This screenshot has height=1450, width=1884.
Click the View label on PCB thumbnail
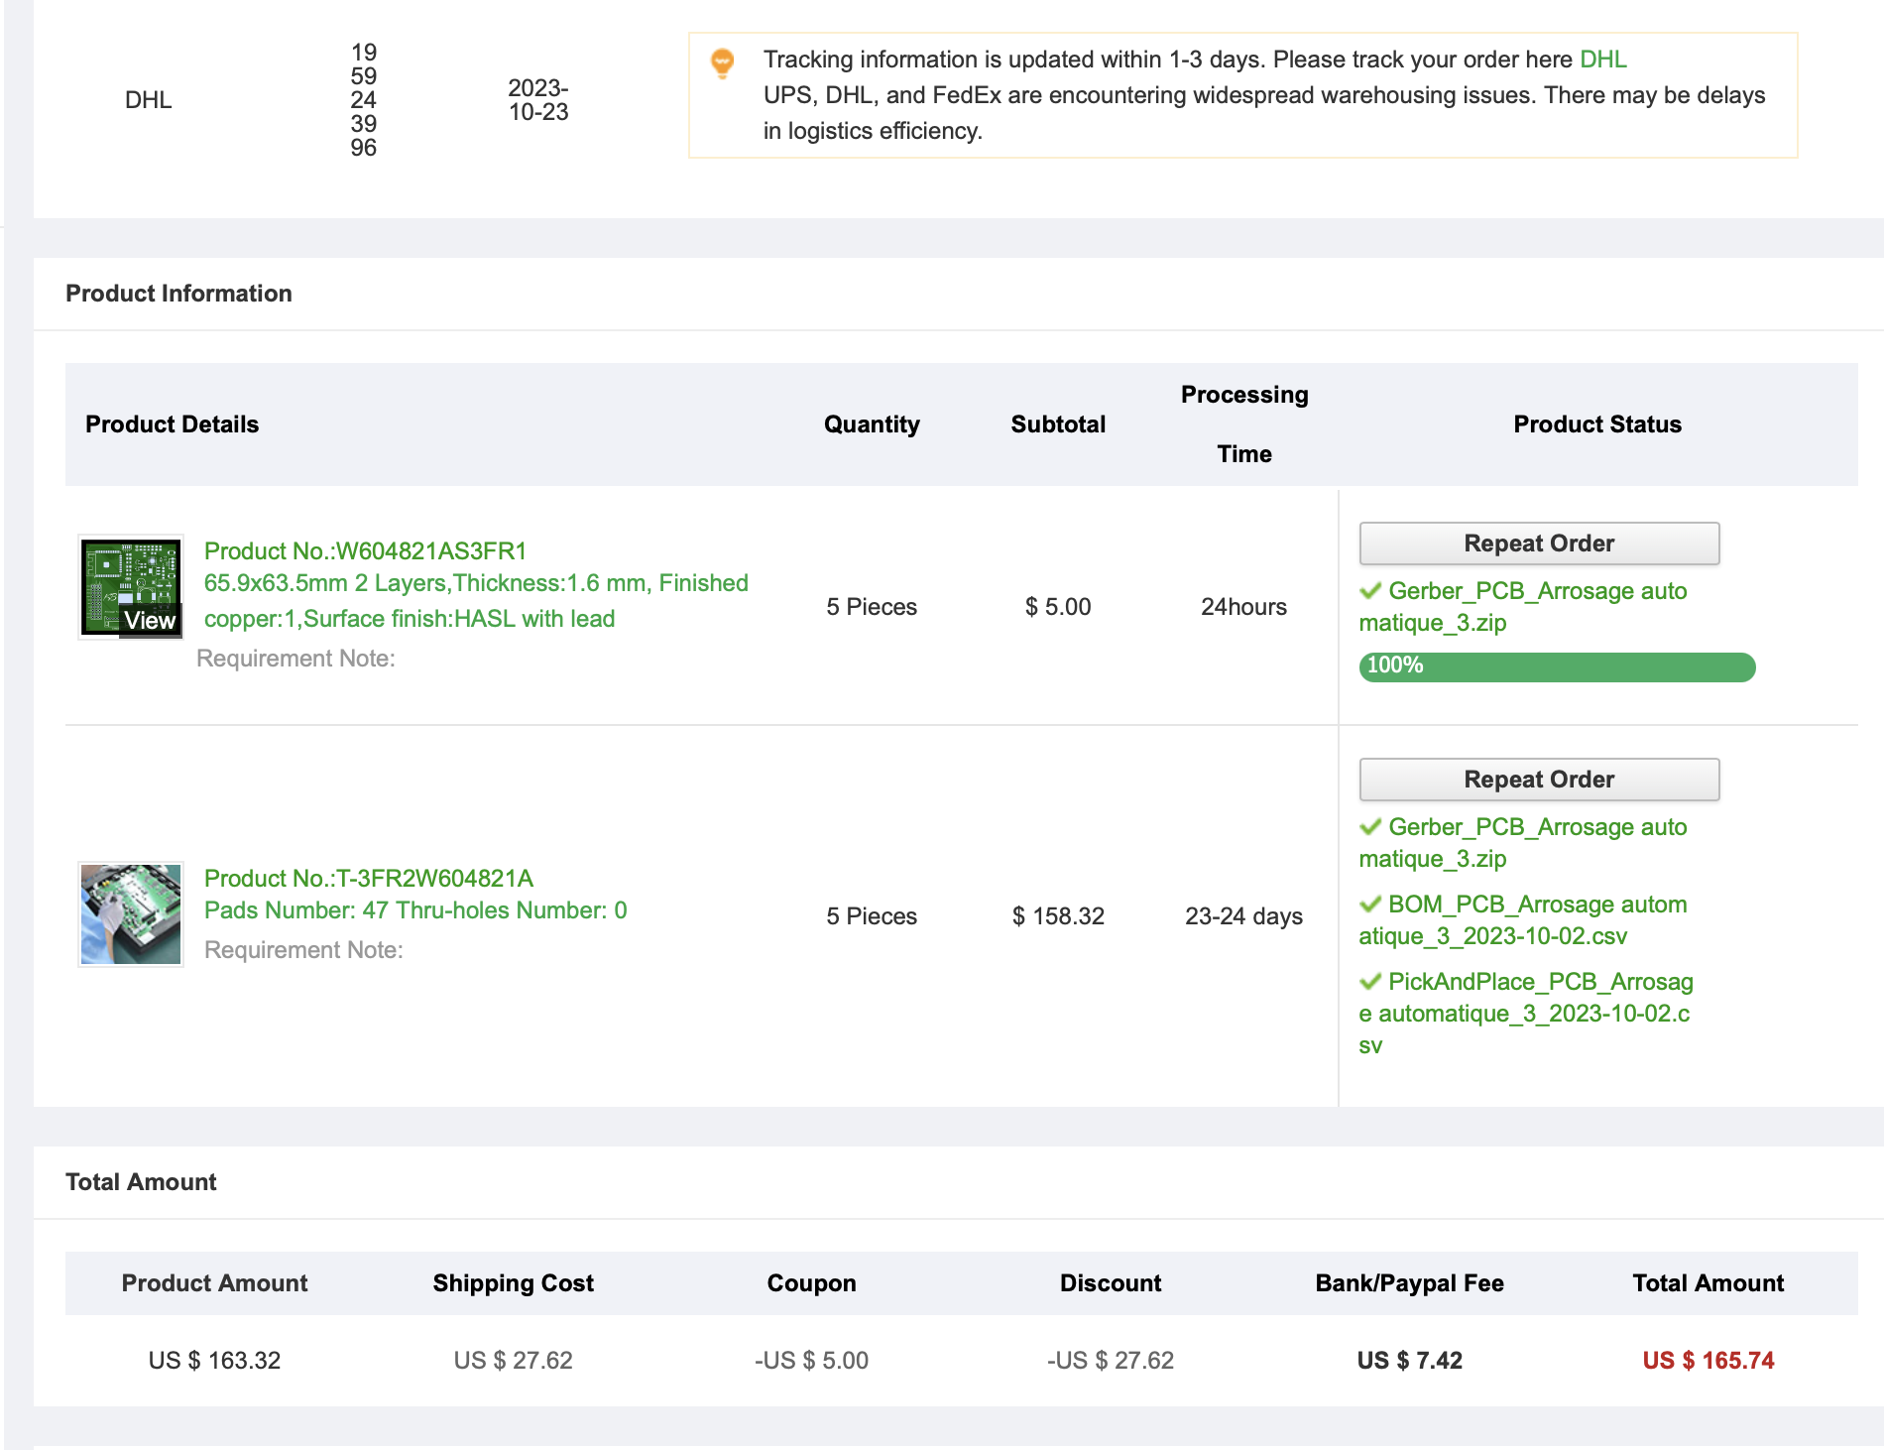tap(150, 621)
